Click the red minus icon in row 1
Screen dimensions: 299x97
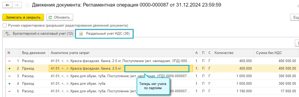(9, 61)
